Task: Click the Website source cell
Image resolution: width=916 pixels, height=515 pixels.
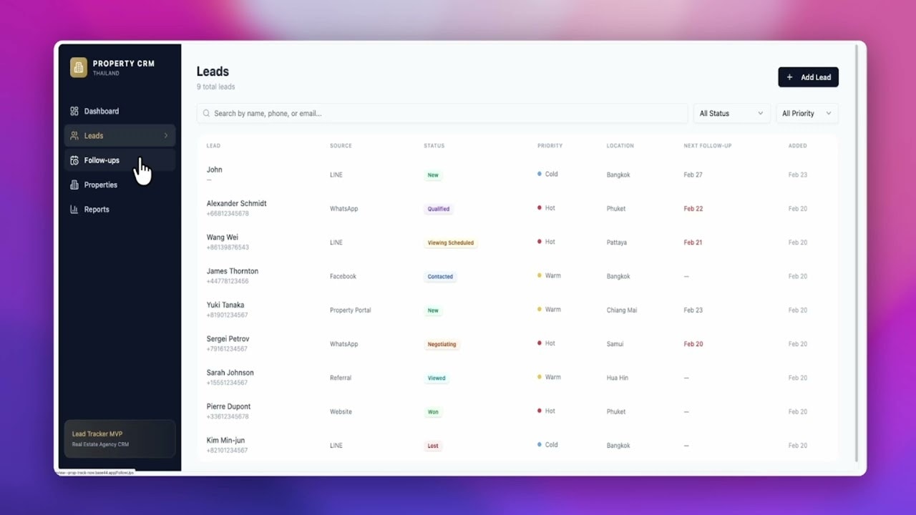Action: click(341, 411)
